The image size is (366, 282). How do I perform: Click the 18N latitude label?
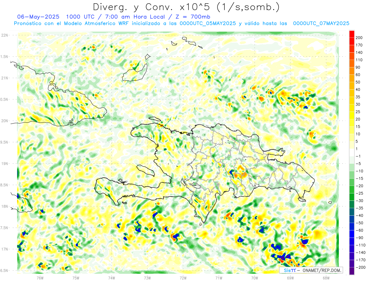5,206
